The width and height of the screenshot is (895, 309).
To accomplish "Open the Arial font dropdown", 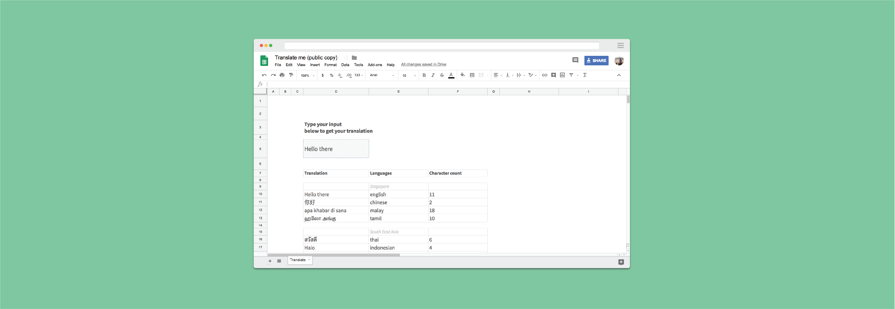I will pos(382,75).
